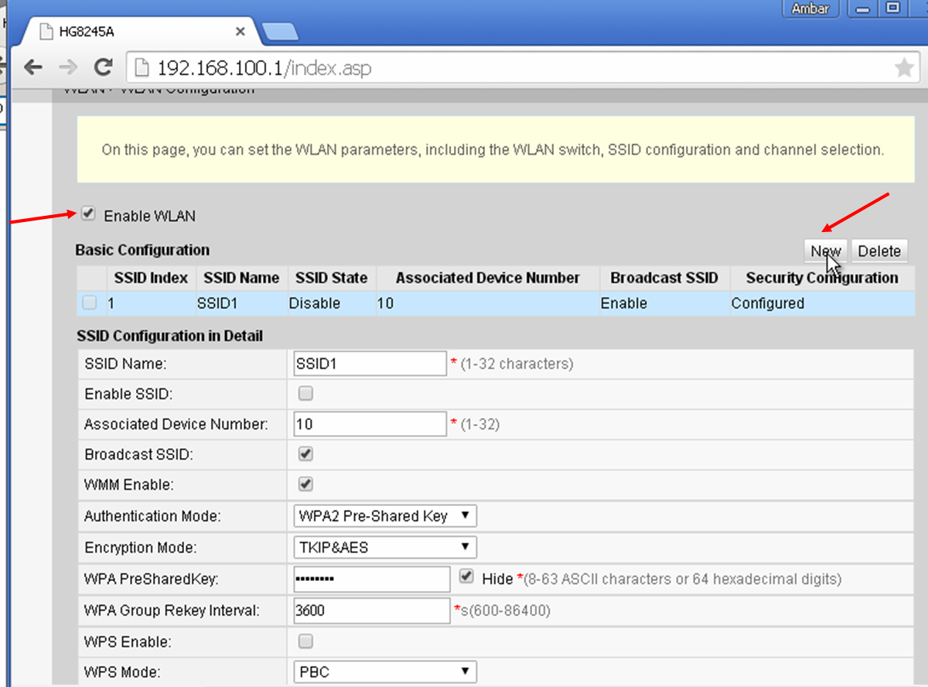Maximize the browser window
928x687 pixels.
893,9
